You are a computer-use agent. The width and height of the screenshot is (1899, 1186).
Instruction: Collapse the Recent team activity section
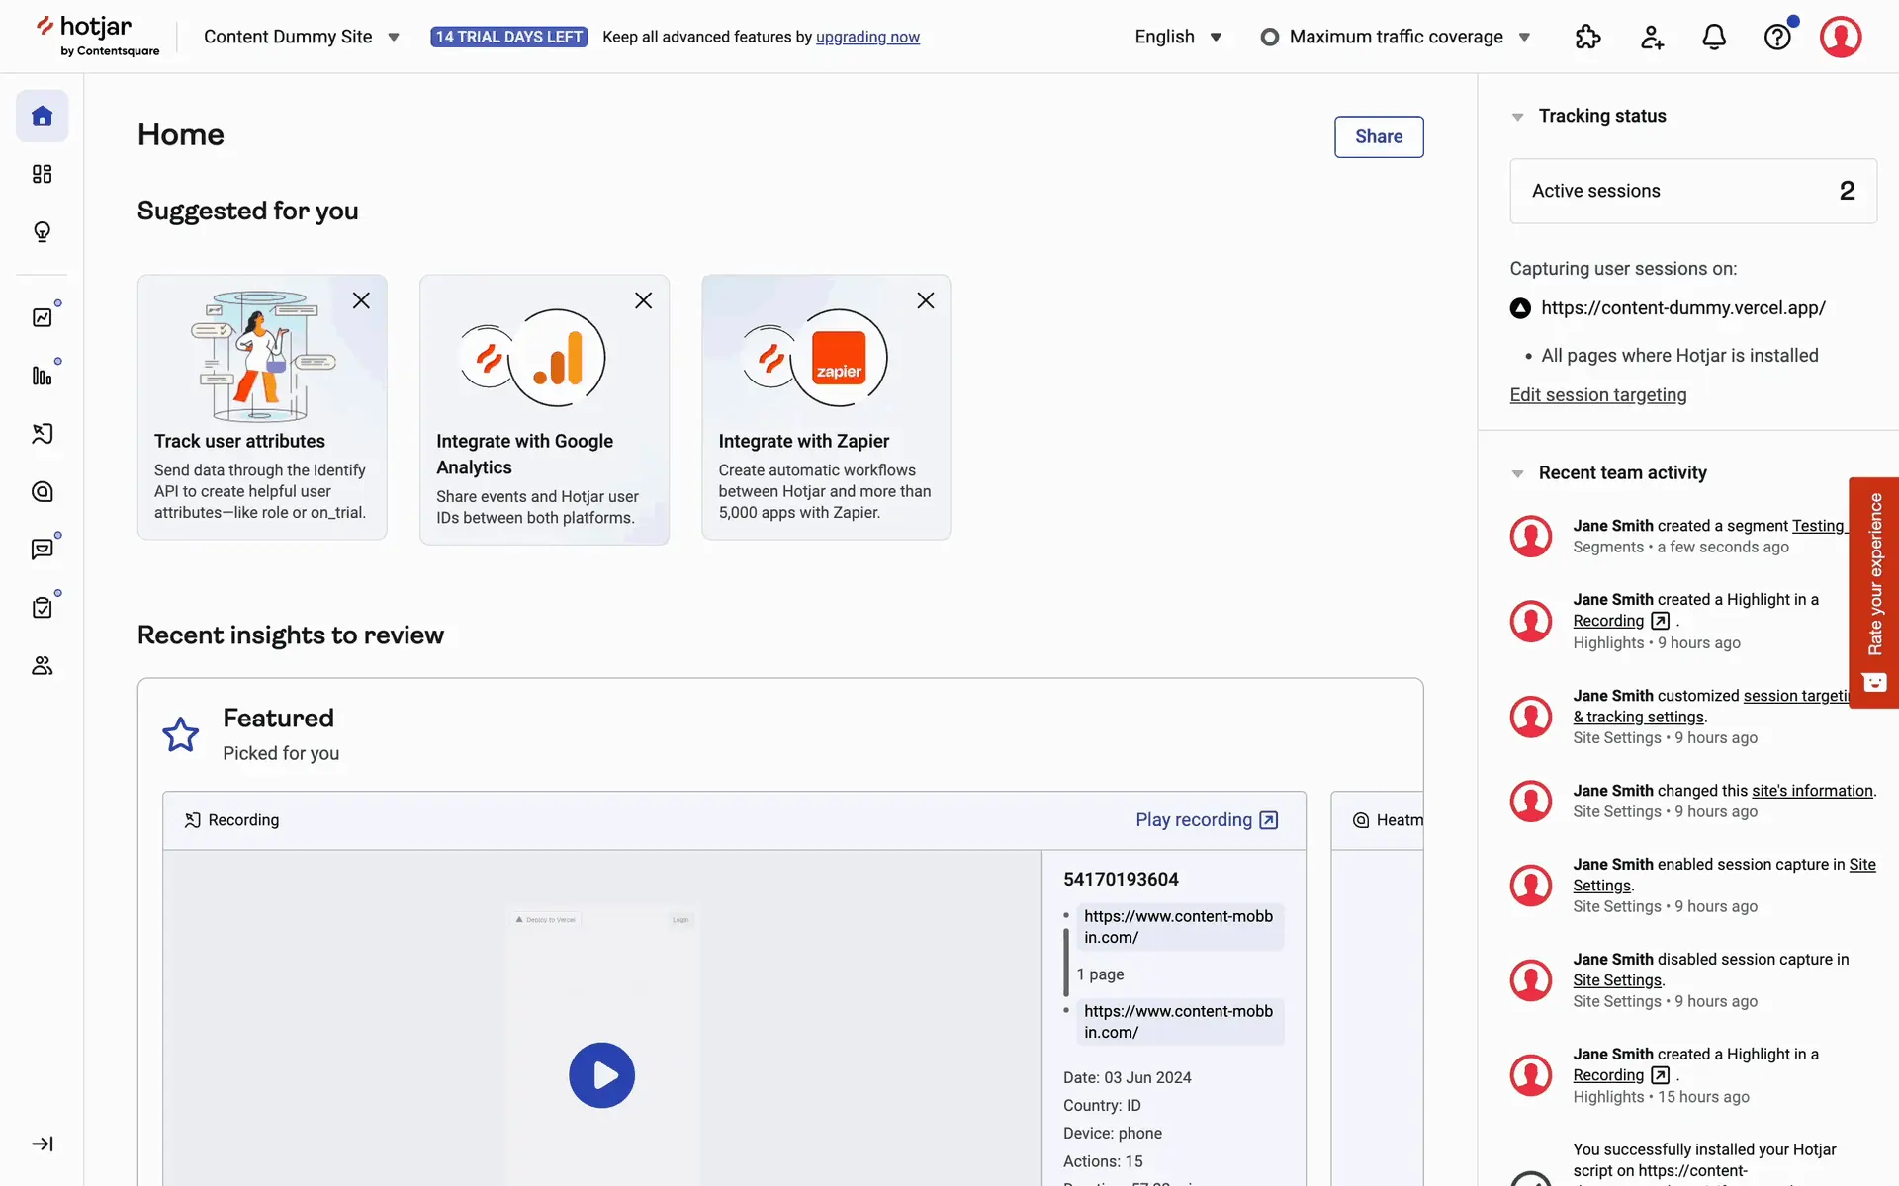click(x=1517, y=473)
